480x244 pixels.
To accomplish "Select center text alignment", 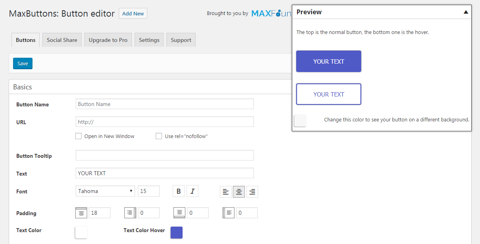I will [239, 192].
